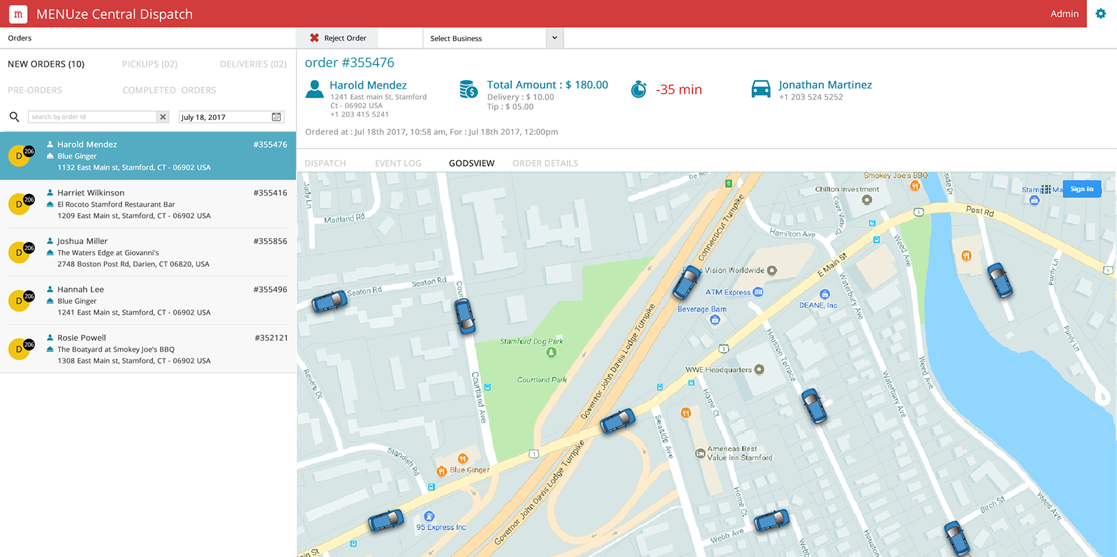Click the -35 min time indicator
Image resolution: width=1117 pixels, height=557 pixels.
[x=679, y=89]
